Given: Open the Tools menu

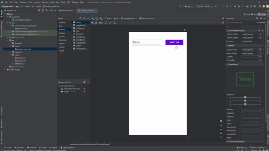Looking at the screenshot, I should [63, 2].
